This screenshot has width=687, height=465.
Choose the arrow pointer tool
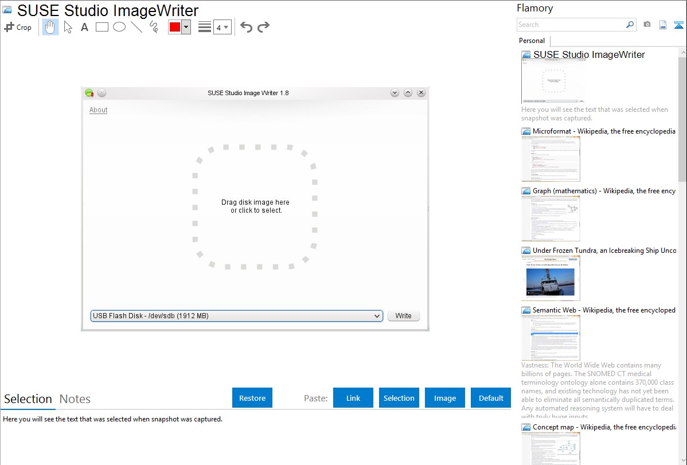click(68, 27)
